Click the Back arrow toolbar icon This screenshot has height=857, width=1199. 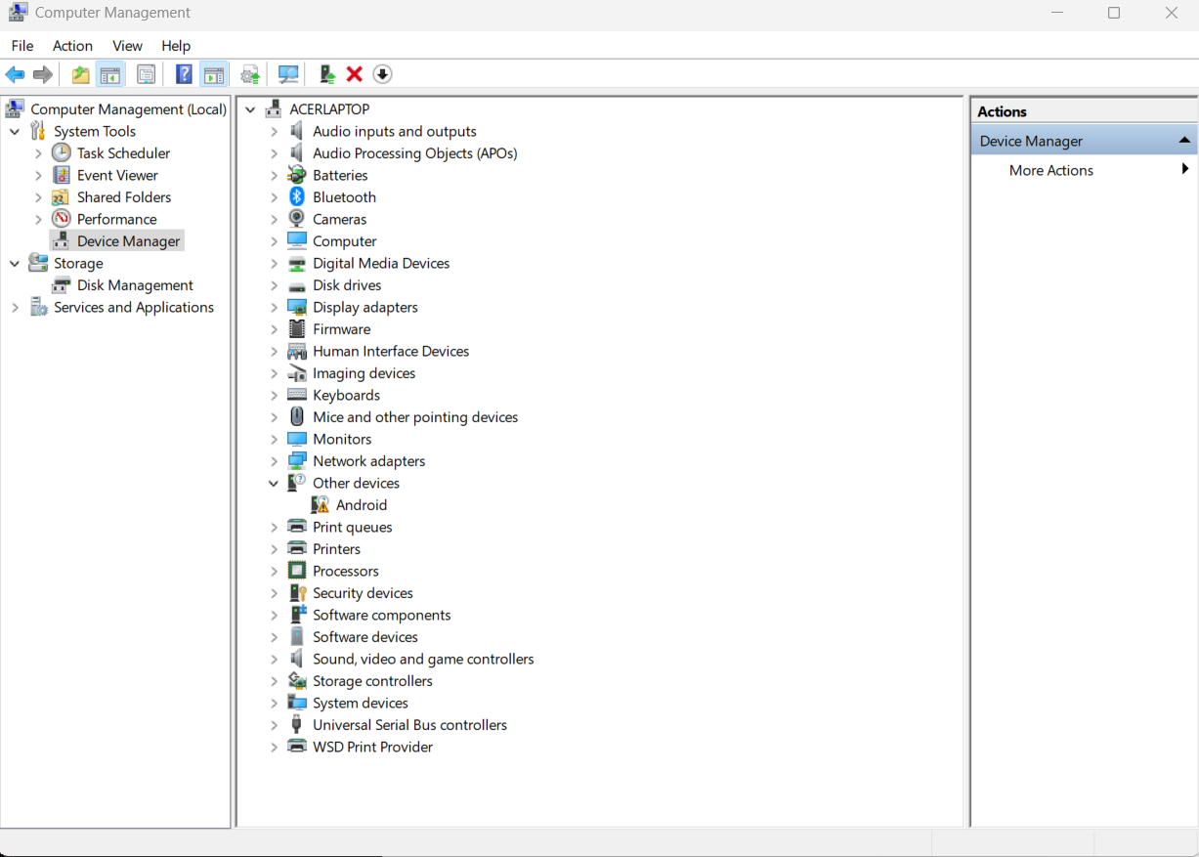click(x=15, y=74)
